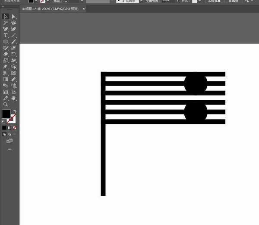
Task: Click the 文档设置 button
Action: (x=215, y=1)
